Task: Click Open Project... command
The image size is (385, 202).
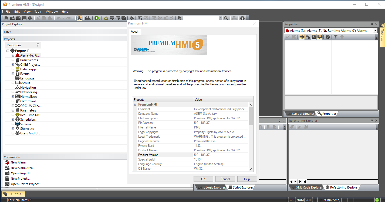Action: tap(21, 173)
